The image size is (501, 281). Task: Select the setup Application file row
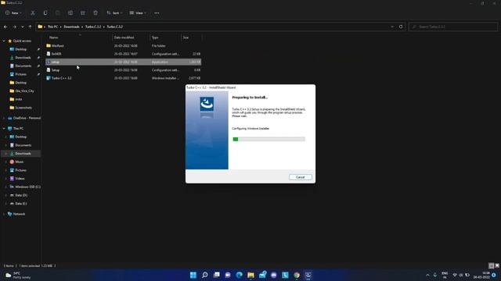(x=123, y=62)
